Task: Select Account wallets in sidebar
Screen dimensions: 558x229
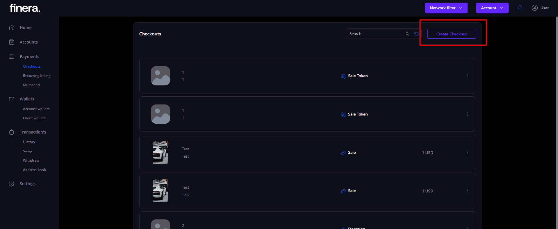Action: click(x=36, y=109)
